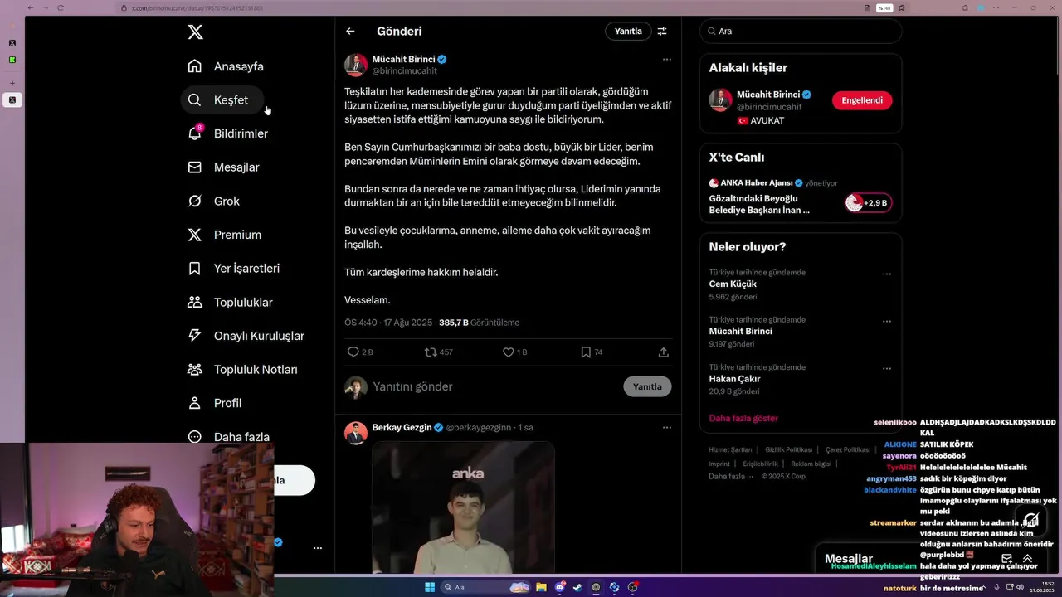Click the share icon on the post
This screenshot has height=597, width=1062.
pos(663,352)
